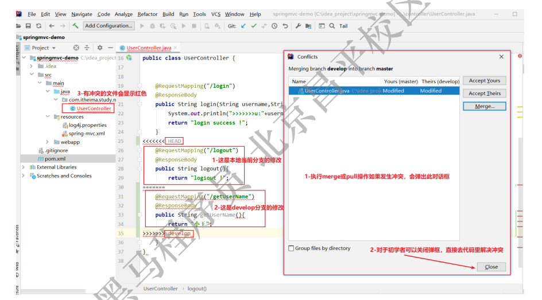Open the Navigate menu
Viewport: 542px width, 300px height.
click(82, 14)
